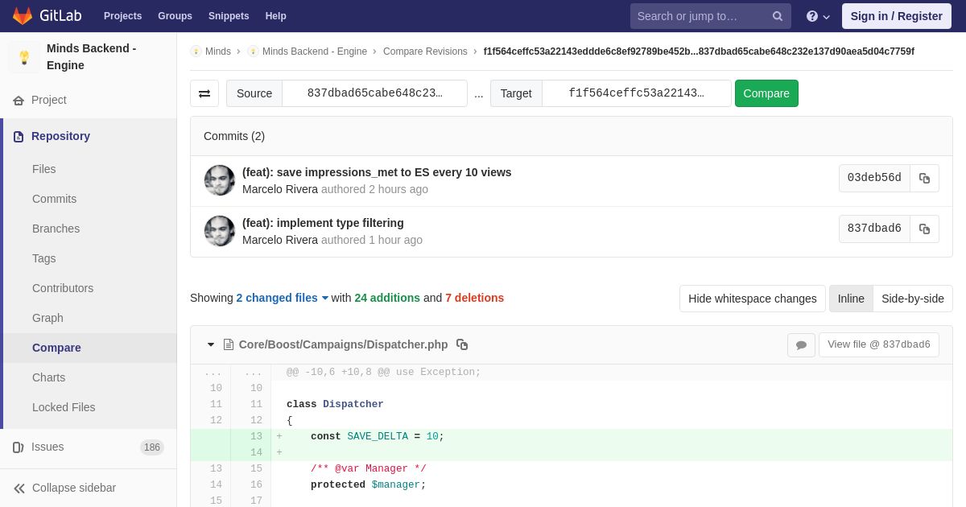
Task: Go to Commits in Repository
Action: click(x=55, y=199)
